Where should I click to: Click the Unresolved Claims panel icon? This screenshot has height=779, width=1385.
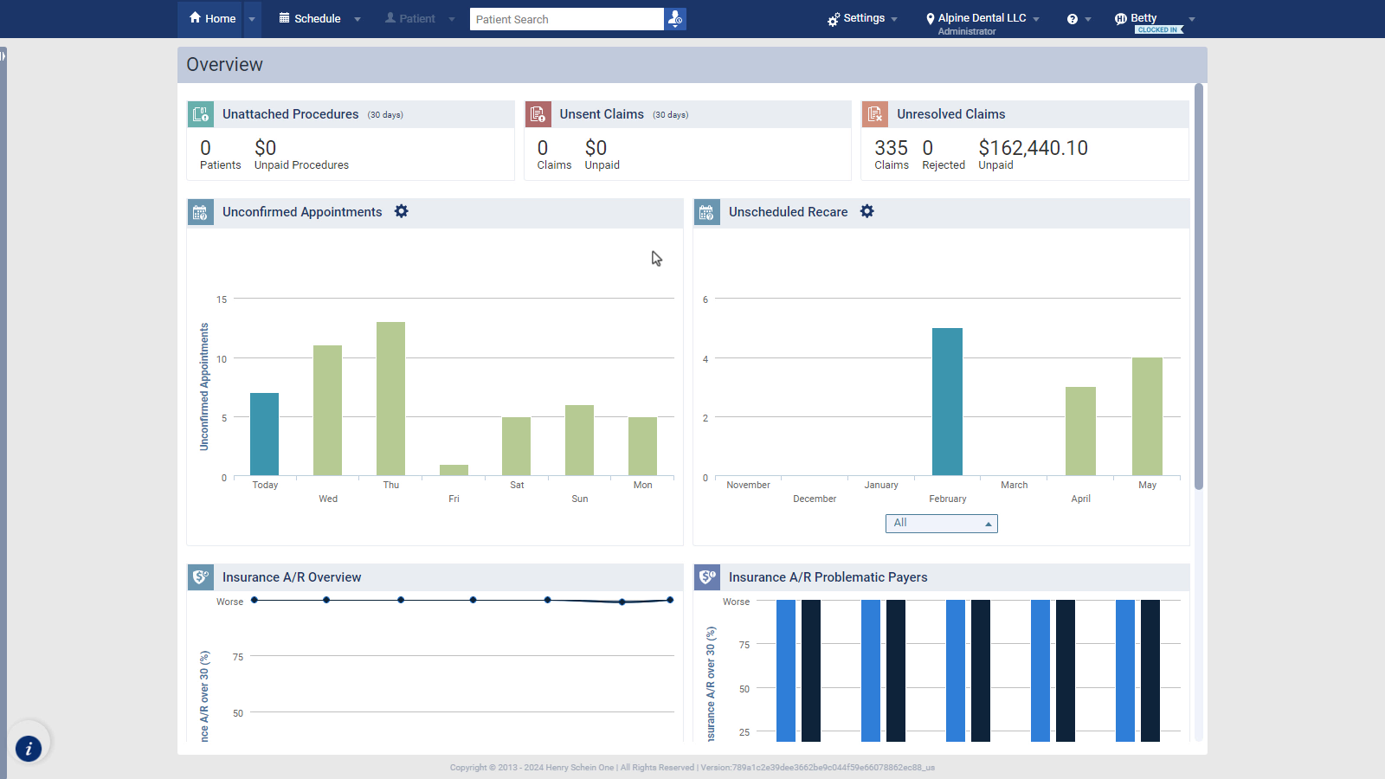[x=875, y=114]
